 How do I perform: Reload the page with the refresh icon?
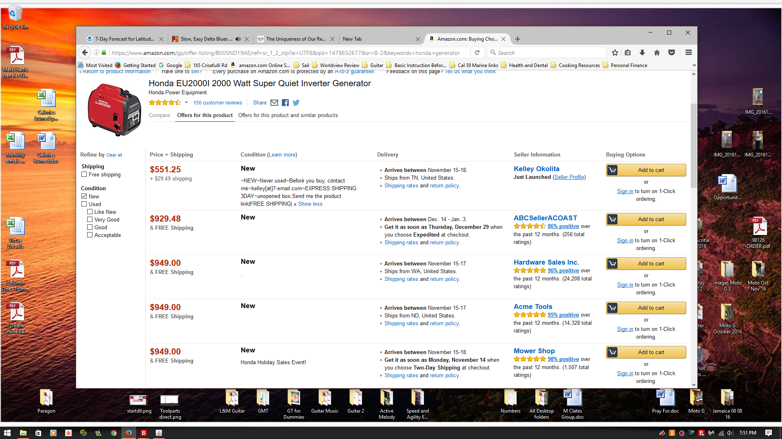click(477, 52)
